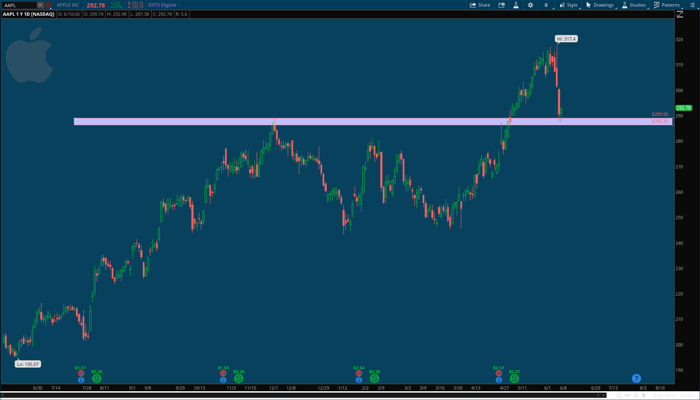700x400 pixels.
Task: Click the APPLE INC company name
Action: point(68,5)
